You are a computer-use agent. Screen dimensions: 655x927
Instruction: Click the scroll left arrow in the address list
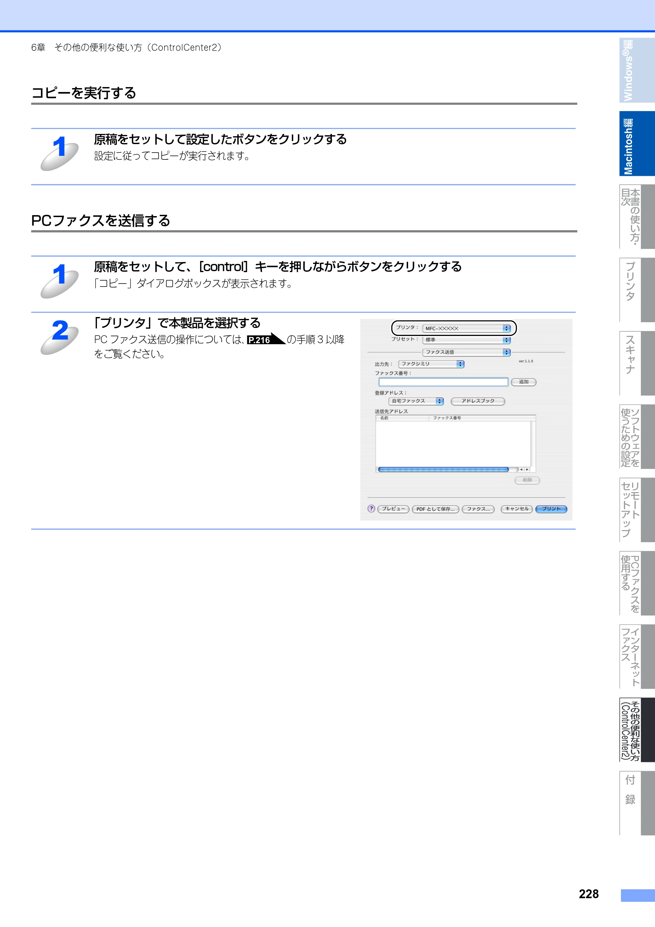point(521,470)
